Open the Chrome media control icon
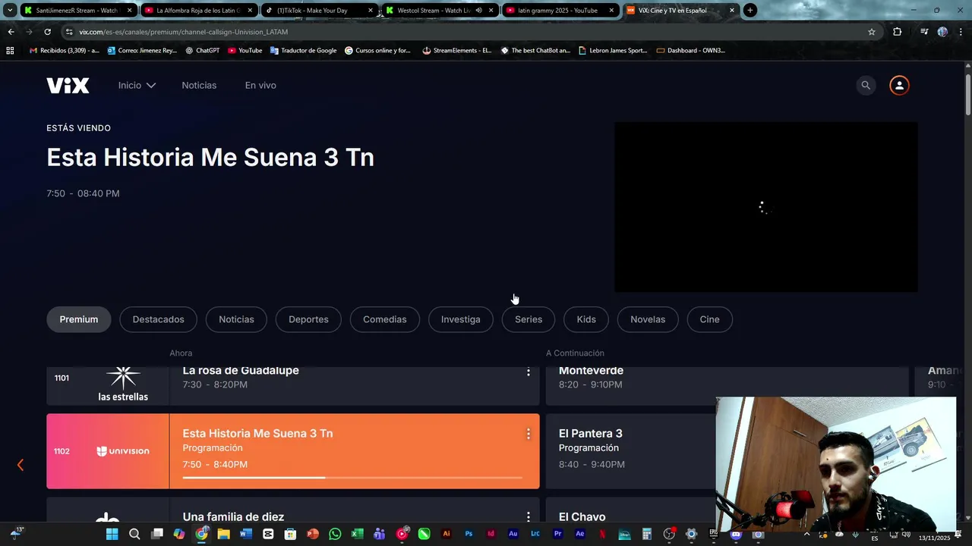Image resolution: width=972 pixels, height=546 pixels. point(923,32)
